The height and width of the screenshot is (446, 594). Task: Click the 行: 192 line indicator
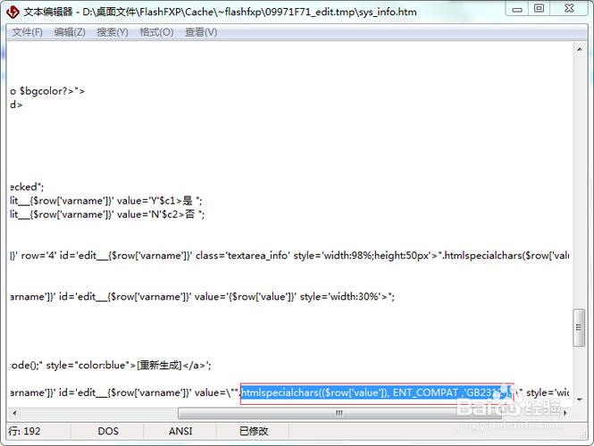tap(25, 431)
